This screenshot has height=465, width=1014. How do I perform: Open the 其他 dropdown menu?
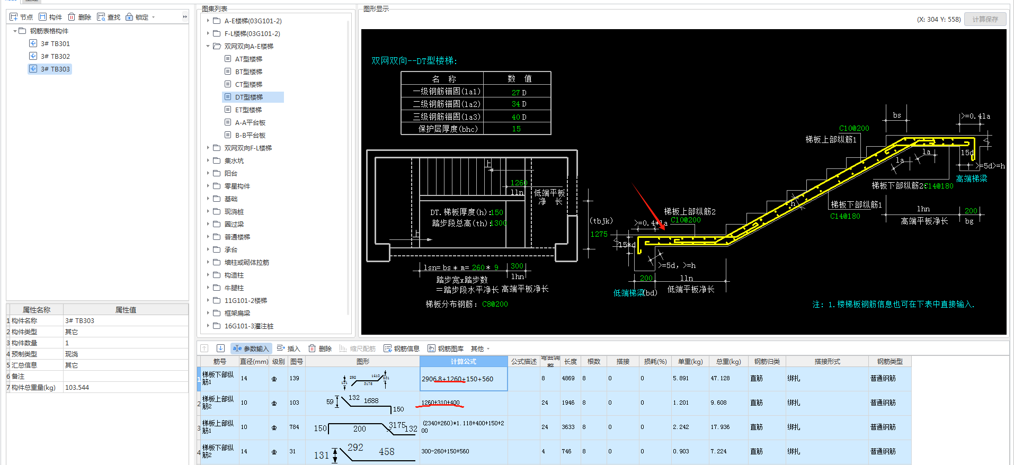point(480,348)
